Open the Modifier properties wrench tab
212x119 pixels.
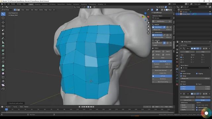point(177,69)
